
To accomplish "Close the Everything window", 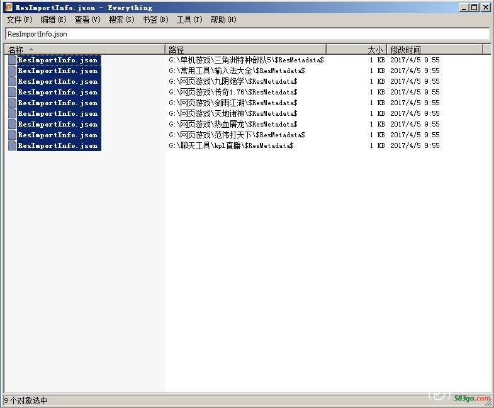I will [x=485, y=8].
